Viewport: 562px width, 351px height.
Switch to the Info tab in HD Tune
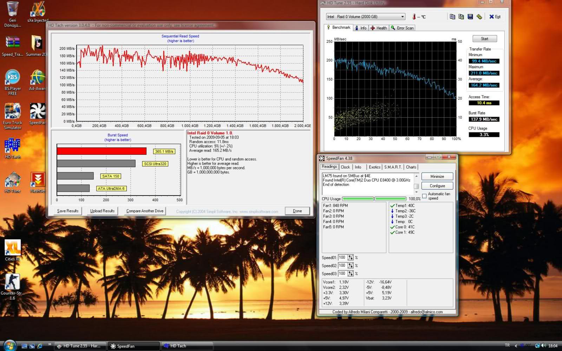[361, 28]
